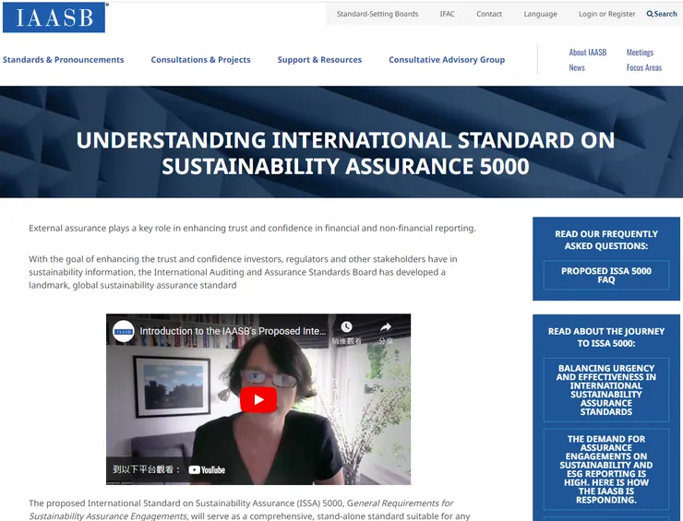This screenshot has width=683, height=521.
Task: Go to the IFAC link
Action: [447, 14]
